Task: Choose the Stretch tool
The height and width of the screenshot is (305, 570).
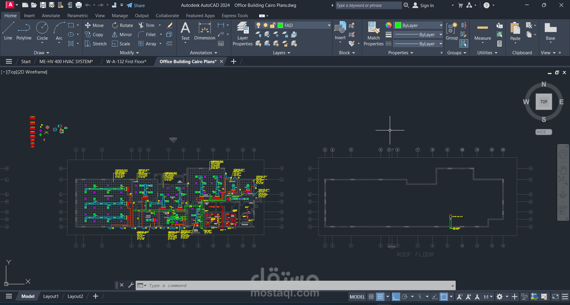Action: coord(96,44)
